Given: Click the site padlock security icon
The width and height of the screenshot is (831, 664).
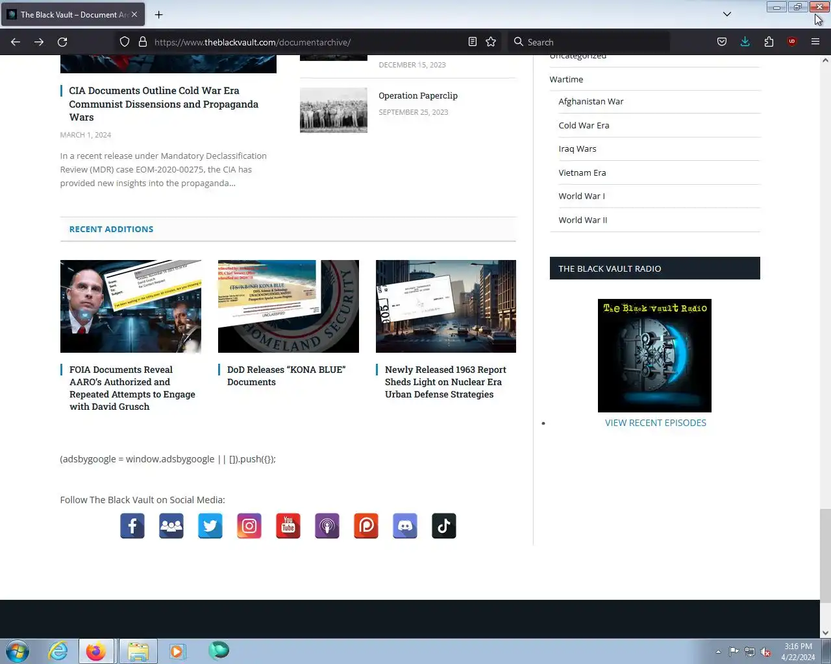Looking at the screenshot, I should tap(143, 42).
